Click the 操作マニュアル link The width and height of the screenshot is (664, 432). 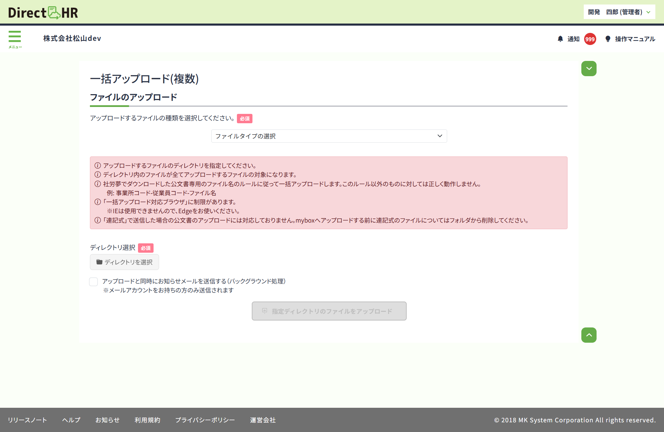pos(635,39)
